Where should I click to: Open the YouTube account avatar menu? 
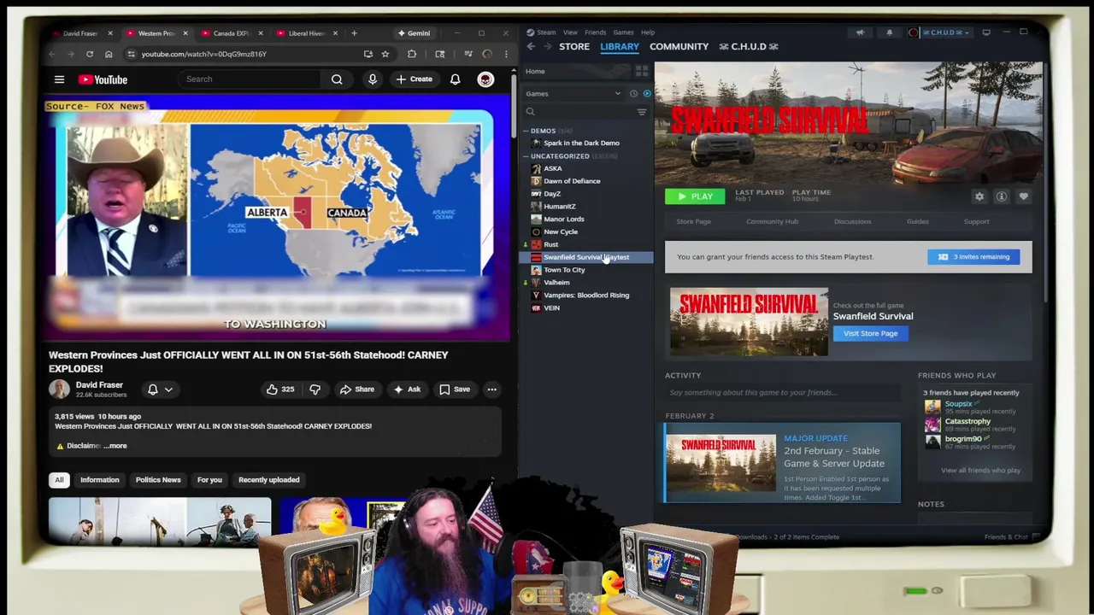click(485, 79)
